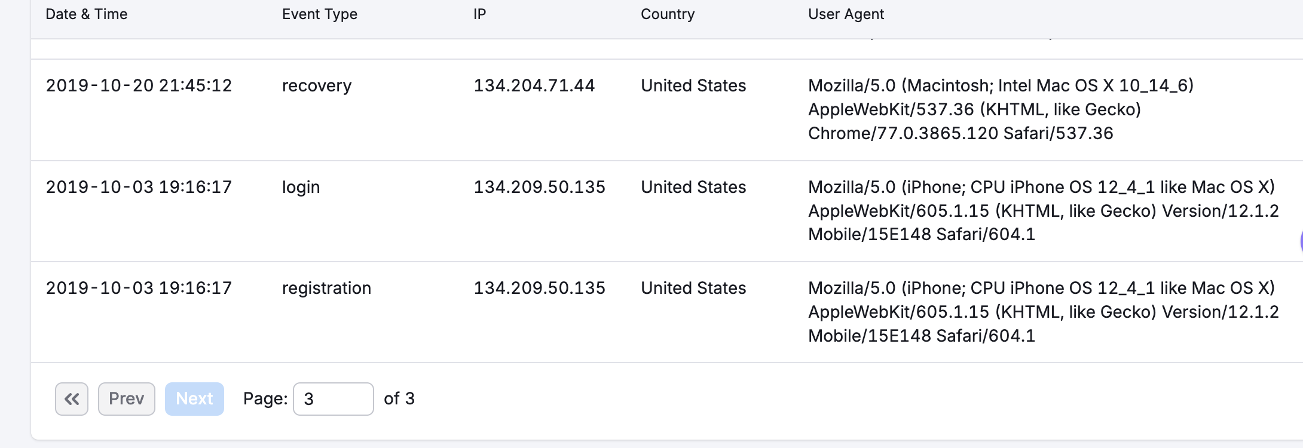
Task: Click IP address 134.204.71.44
Action: click(x=534, y=85)
